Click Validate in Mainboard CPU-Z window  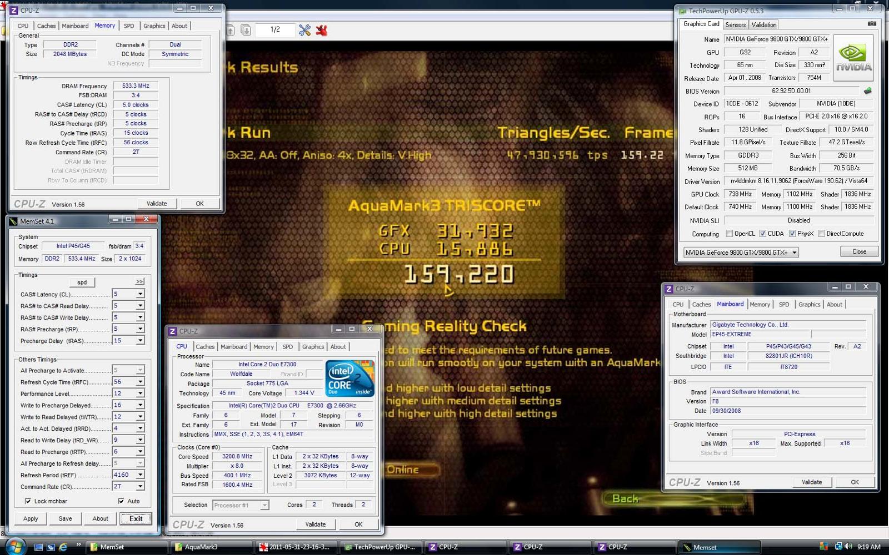[x=812, y=482]
